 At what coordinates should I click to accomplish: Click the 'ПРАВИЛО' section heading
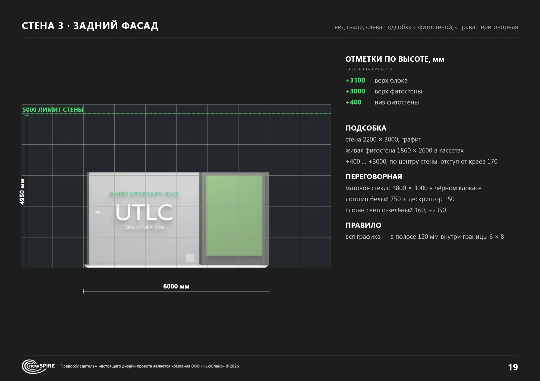point(363,225)
